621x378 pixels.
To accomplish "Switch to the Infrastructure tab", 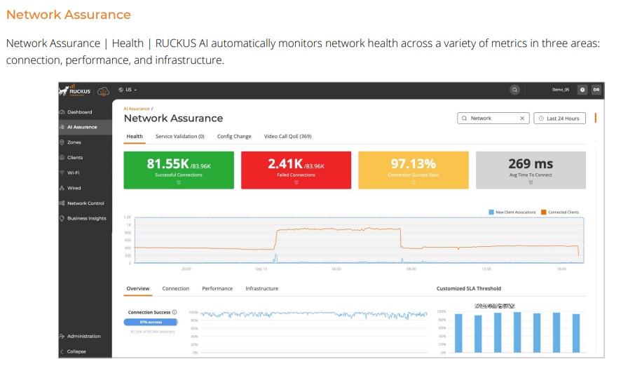I will coord(261,289).
